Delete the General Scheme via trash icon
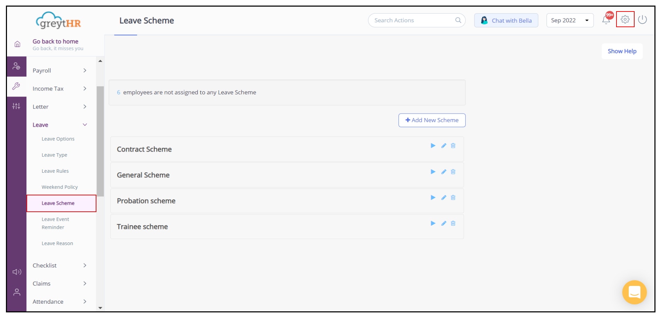 [453, 172]
